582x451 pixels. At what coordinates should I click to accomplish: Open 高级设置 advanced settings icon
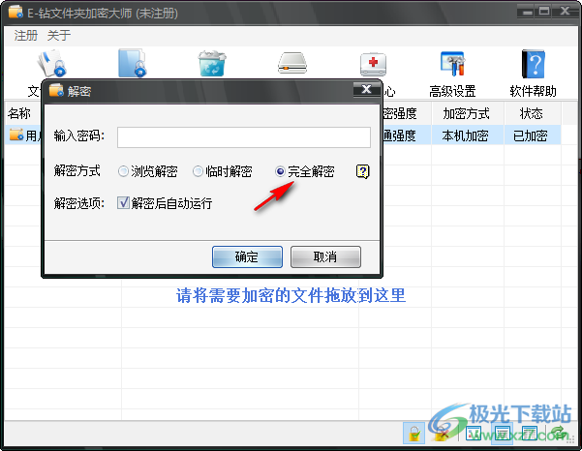click(452, 64)
